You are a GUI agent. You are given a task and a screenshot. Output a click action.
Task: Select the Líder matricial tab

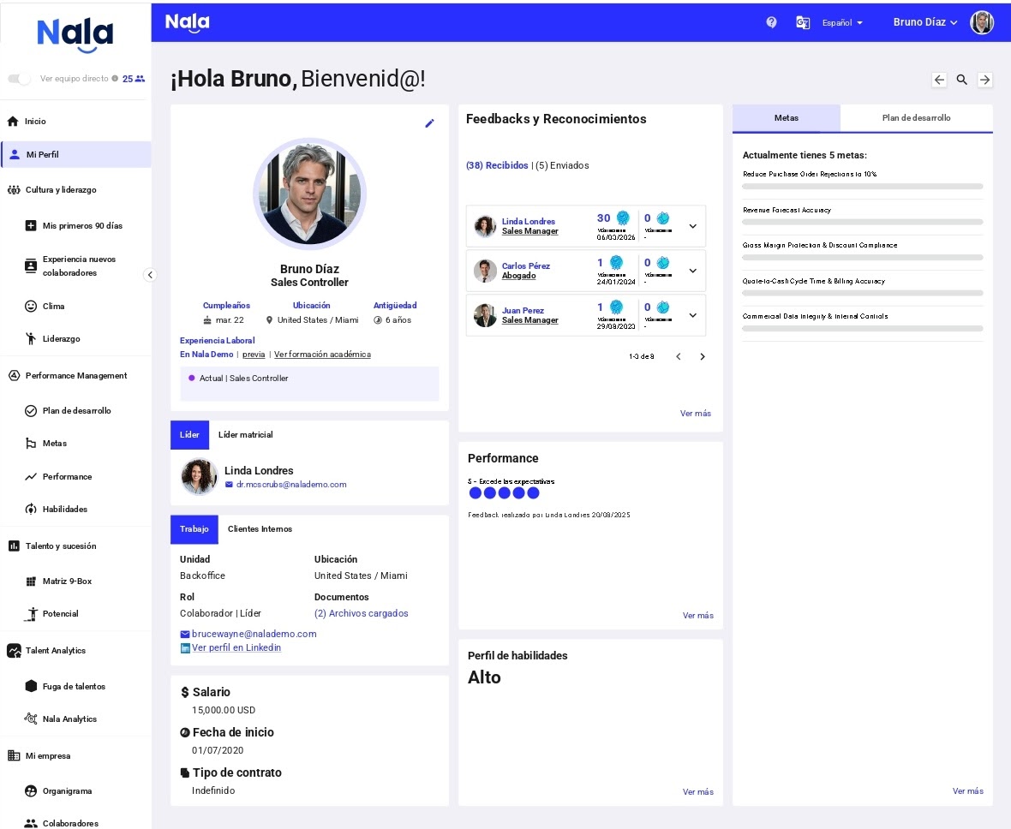click(x=245, y=434)
